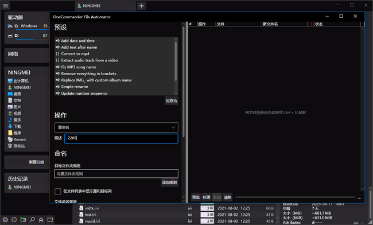The height and width of the screenshot is (225, 373).
Task: Open the Recent folder in the sidebar
Action: (17, 139)
